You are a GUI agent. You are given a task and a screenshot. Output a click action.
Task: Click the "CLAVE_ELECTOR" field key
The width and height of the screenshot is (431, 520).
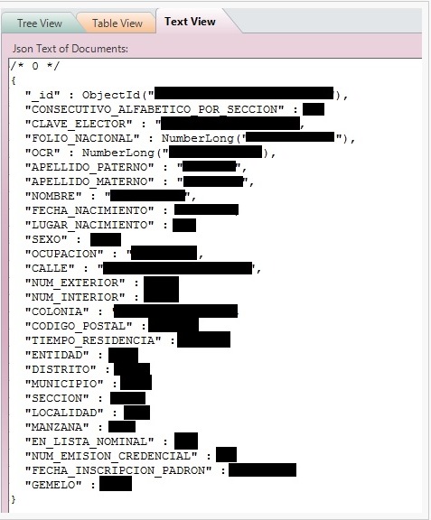(79, 124)
